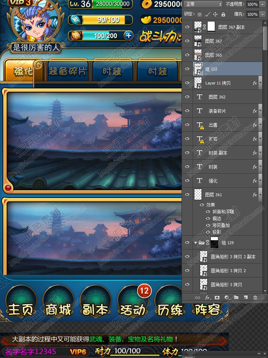Screen dimensions: 268x358
Task: Open the 主页 bottom nav item
Action: 21,301
